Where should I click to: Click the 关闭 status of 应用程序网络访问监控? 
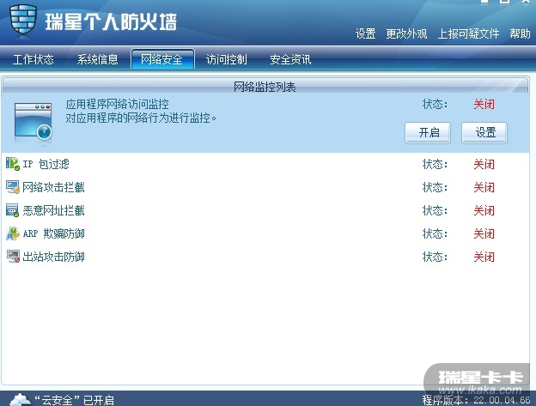(484, 104)
